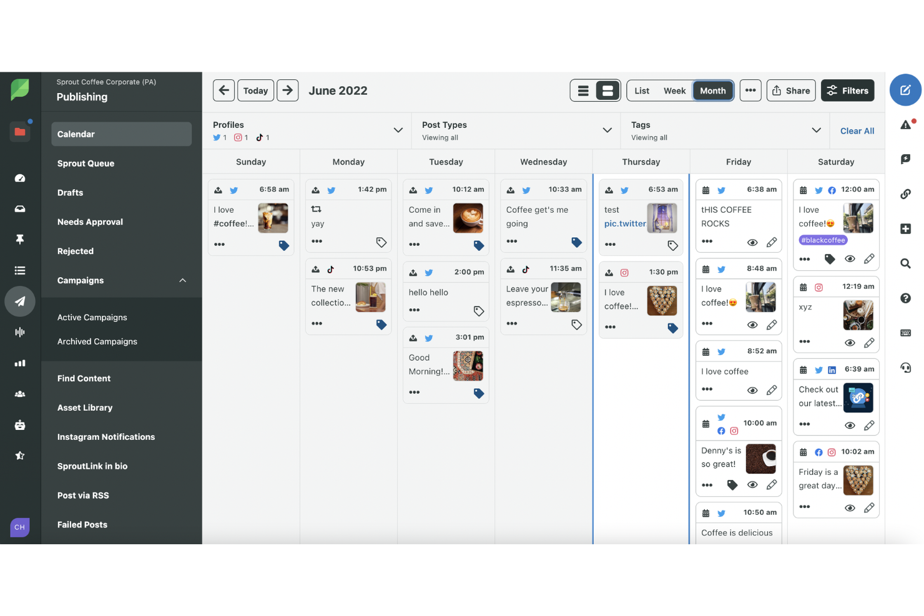Expand the Post Types filter dropdown
Viewport: 924px width, 616px height.
click(607, 130)
